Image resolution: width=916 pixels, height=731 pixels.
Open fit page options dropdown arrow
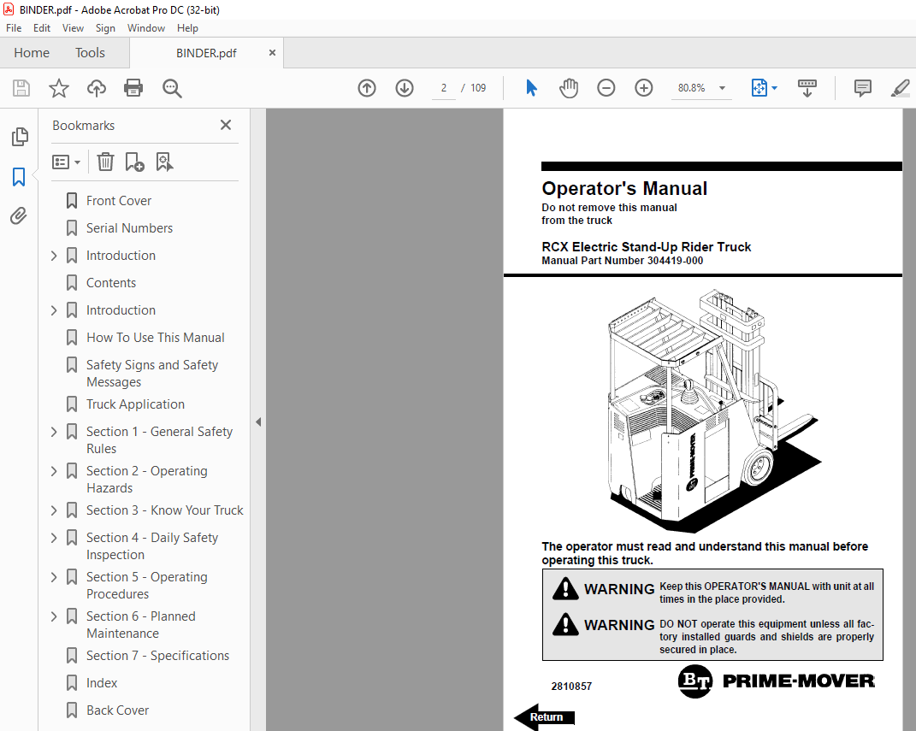tap(775, 88)
